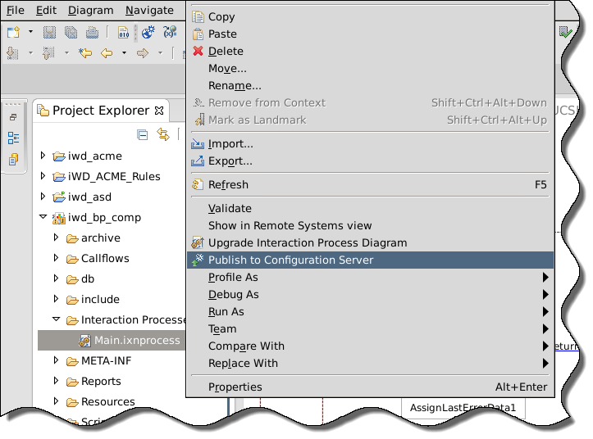The height and width of the screenshot is (439, 593).
Task: Click the Back navigation arrow in toolbar
Action: pos(107,53)
